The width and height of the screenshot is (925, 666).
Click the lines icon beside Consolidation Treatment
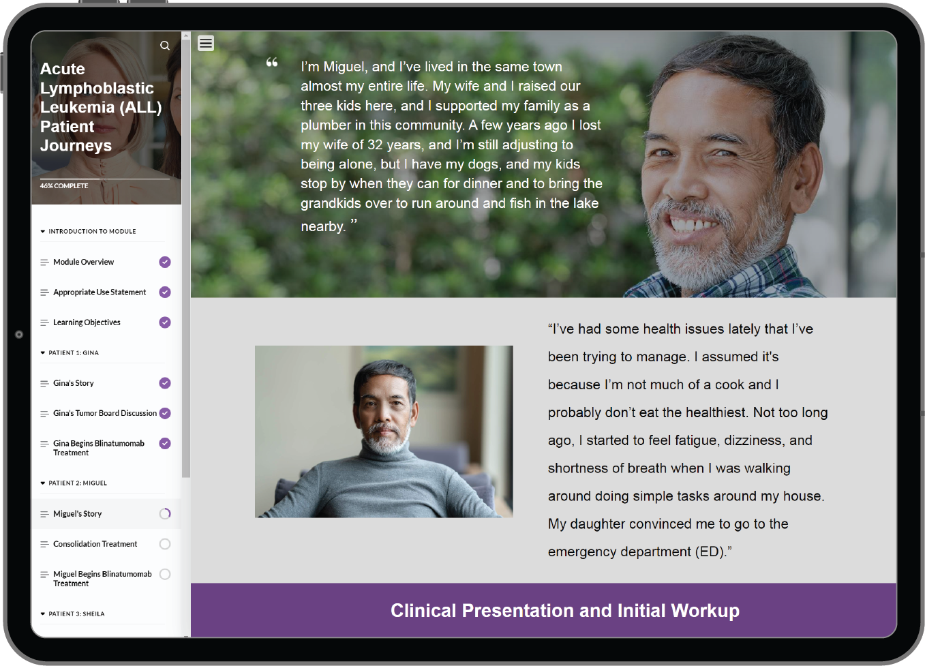point(44,544)
